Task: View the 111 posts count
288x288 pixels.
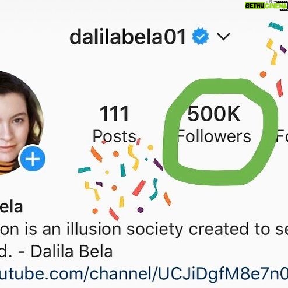Action: click(x=114, y=114)
